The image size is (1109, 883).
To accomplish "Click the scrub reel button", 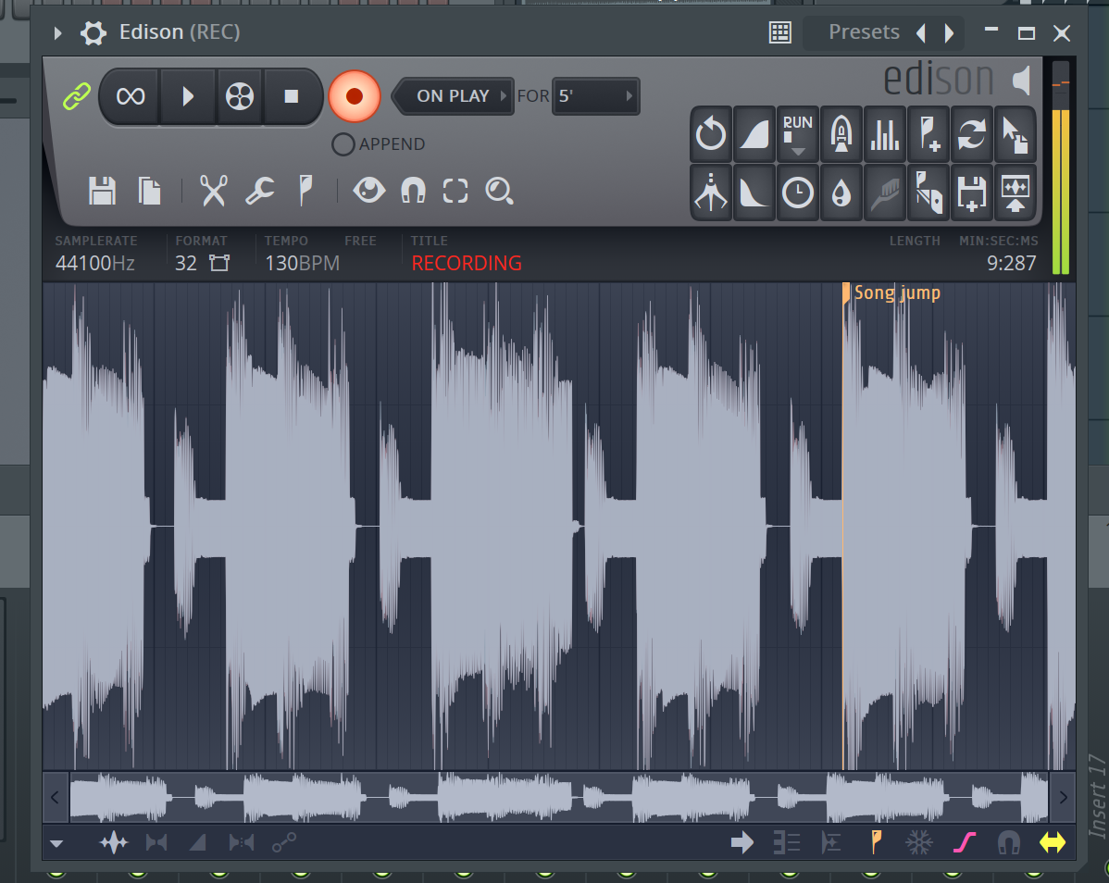I will tap(240, 96).
